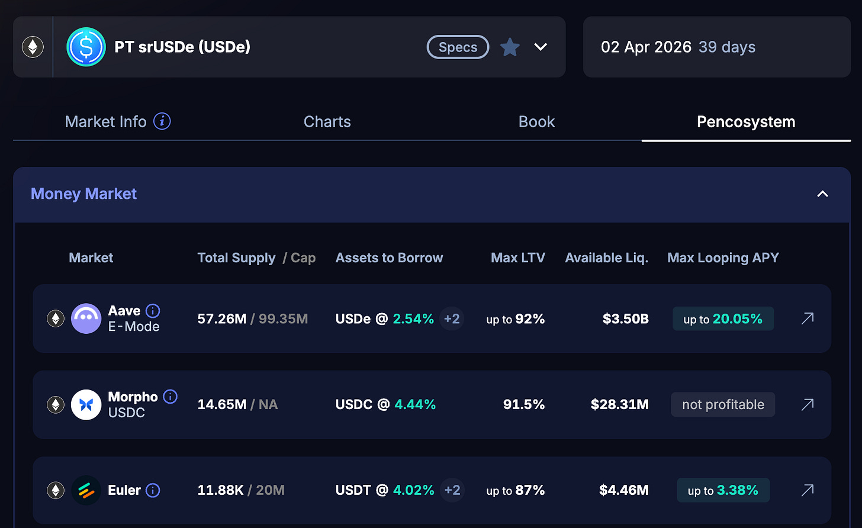
Task: Click the 14.65M / NA supply value
Action: (x=237, y=405)
